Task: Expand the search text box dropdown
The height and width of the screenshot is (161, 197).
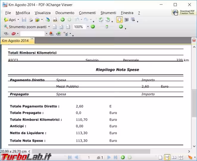Action: point(46,34)
